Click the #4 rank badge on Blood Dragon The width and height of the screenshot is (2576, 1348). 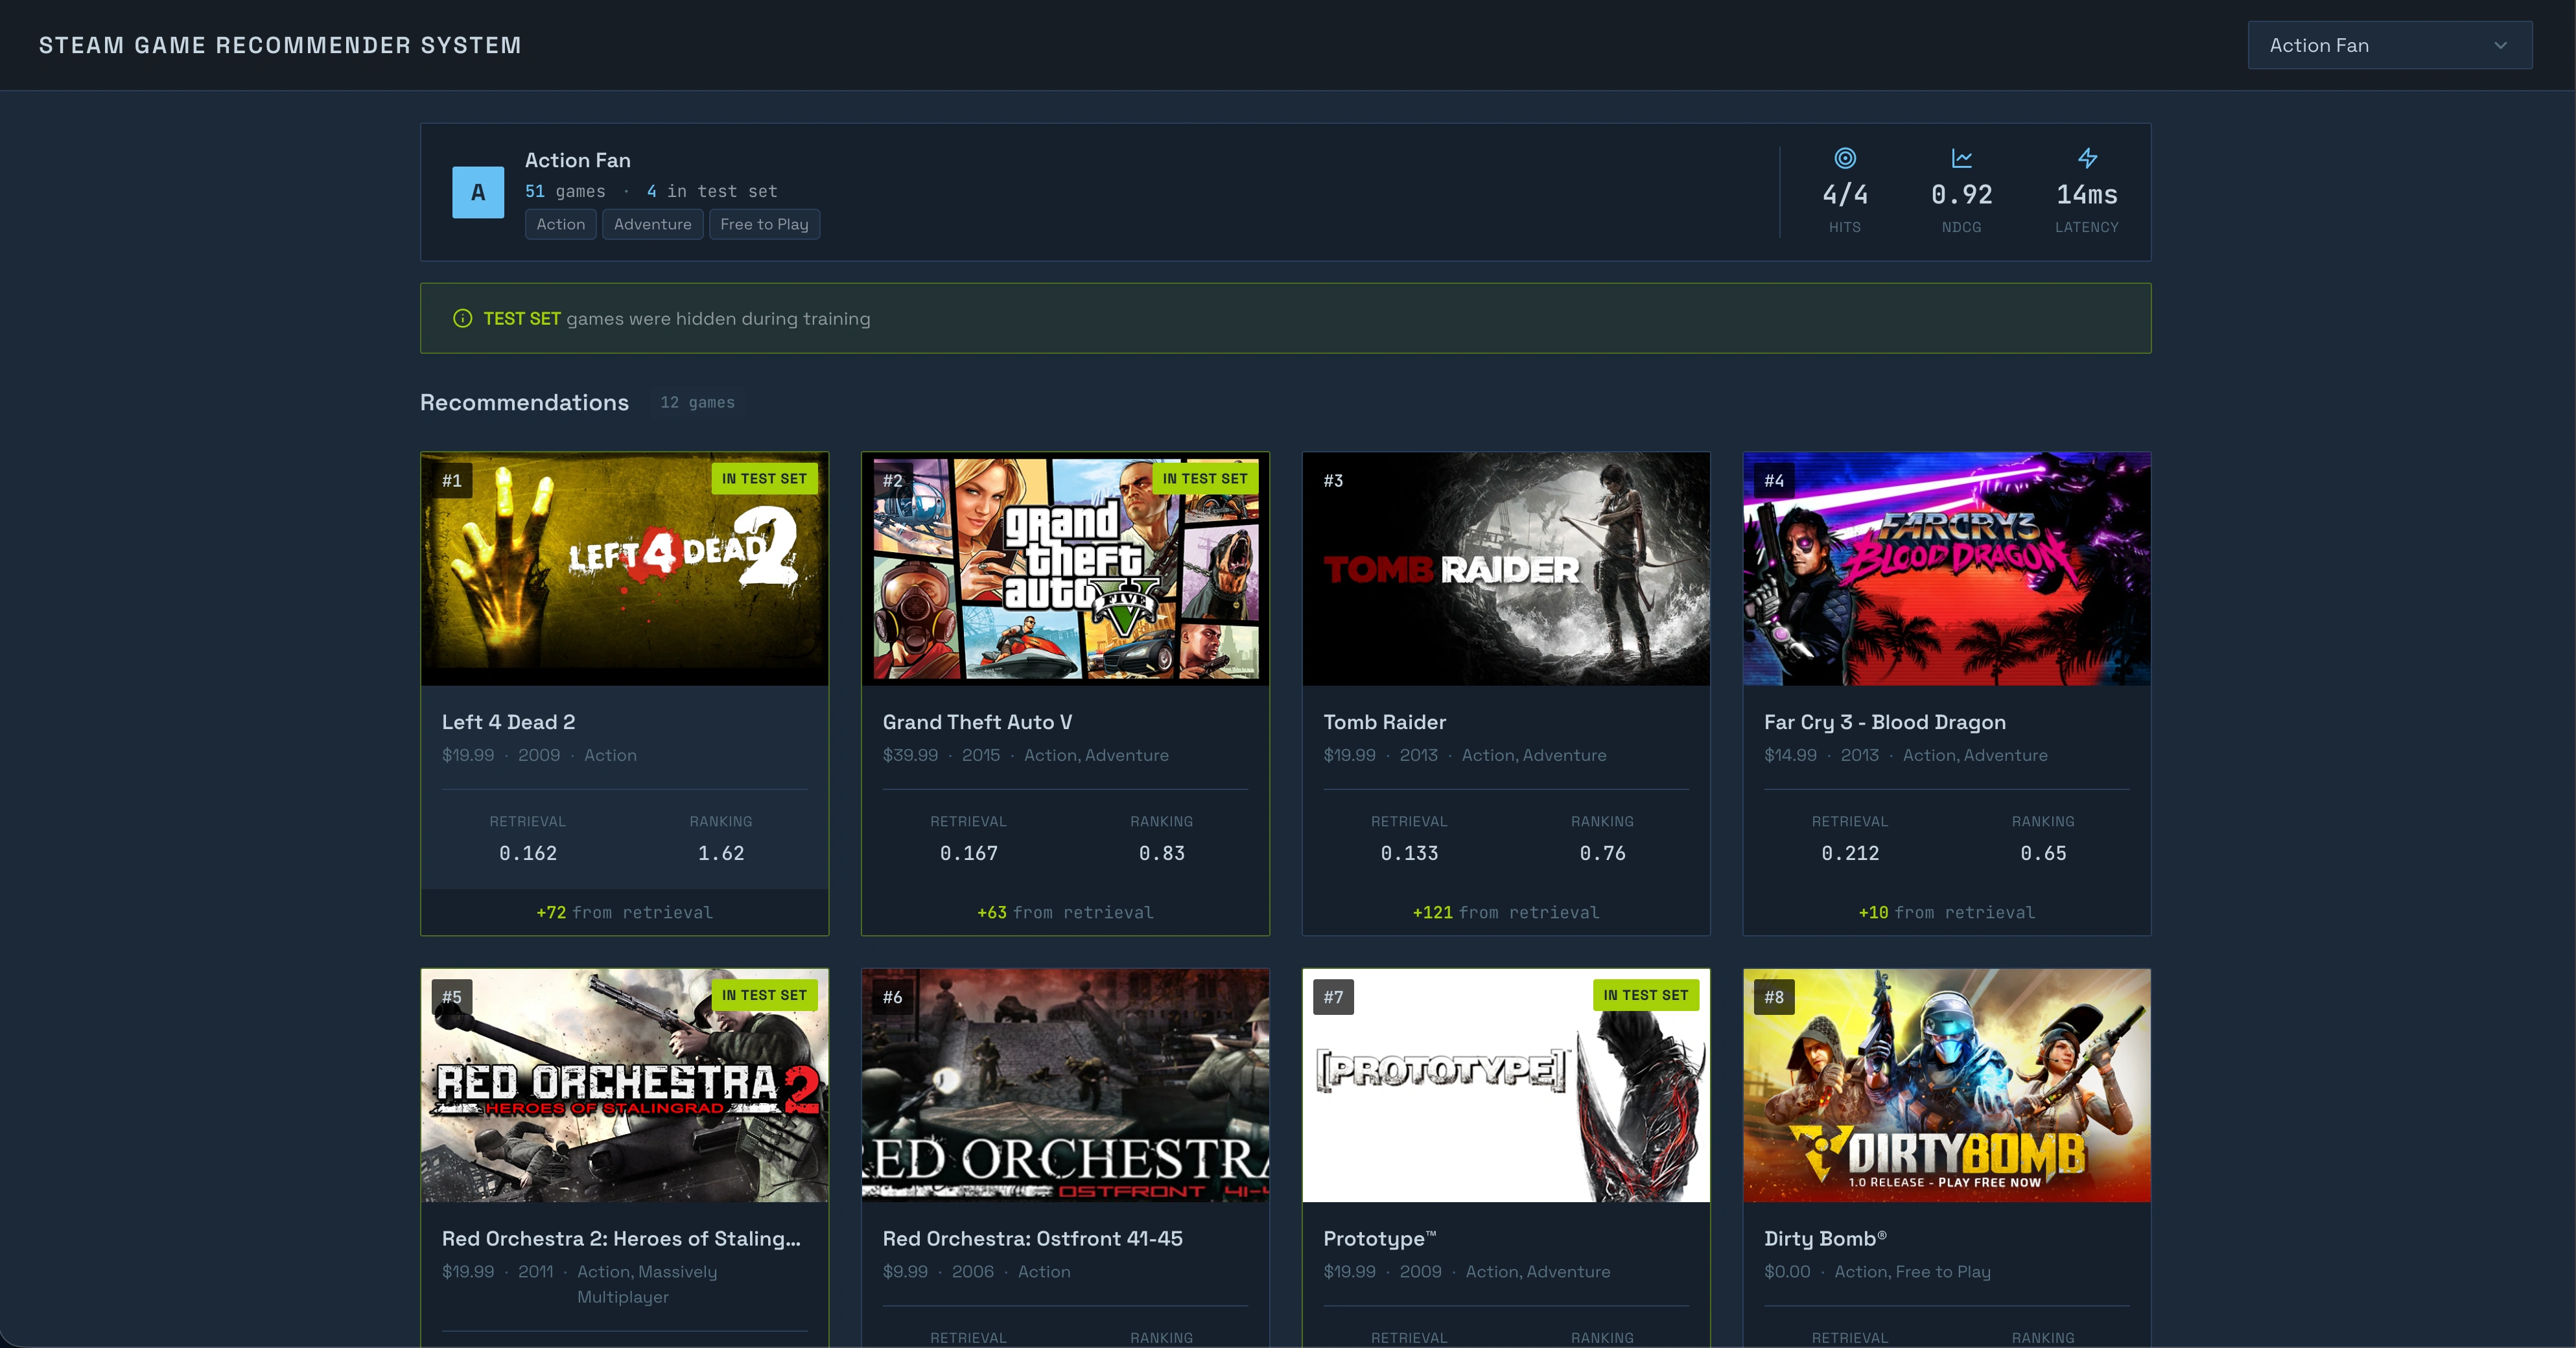1774,480
